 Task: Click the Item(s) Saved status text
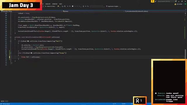6,104
